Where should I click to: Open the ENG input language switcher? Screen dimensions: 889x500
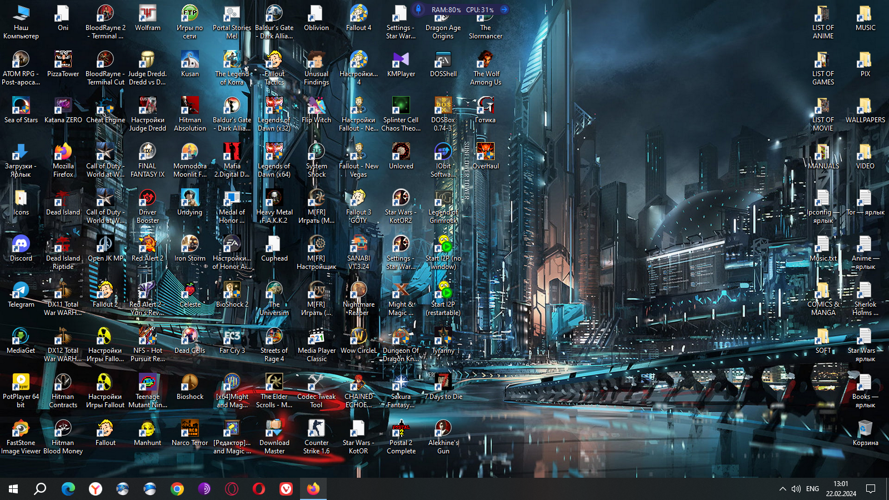812,489
